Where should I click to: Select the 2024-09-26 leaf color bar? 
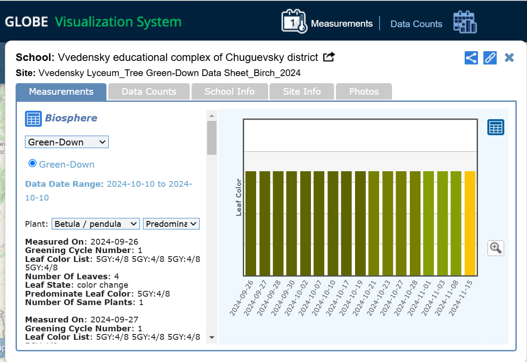coord(251,223)
